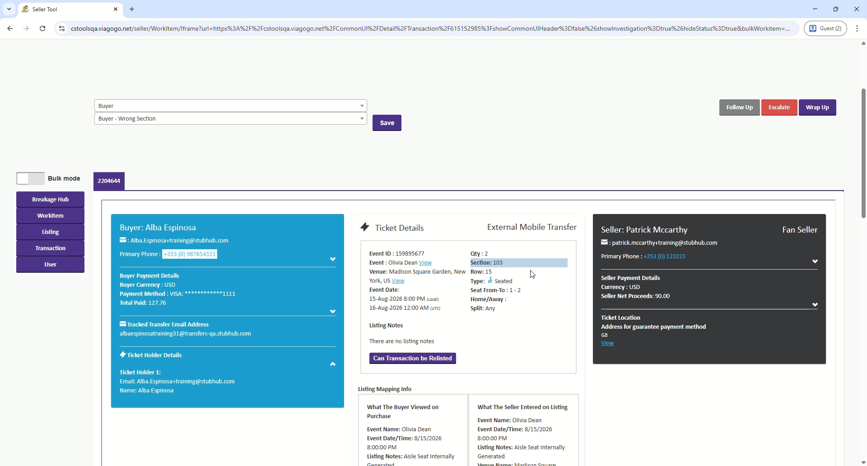Open the site information icon in address bar

pos(62,28)
